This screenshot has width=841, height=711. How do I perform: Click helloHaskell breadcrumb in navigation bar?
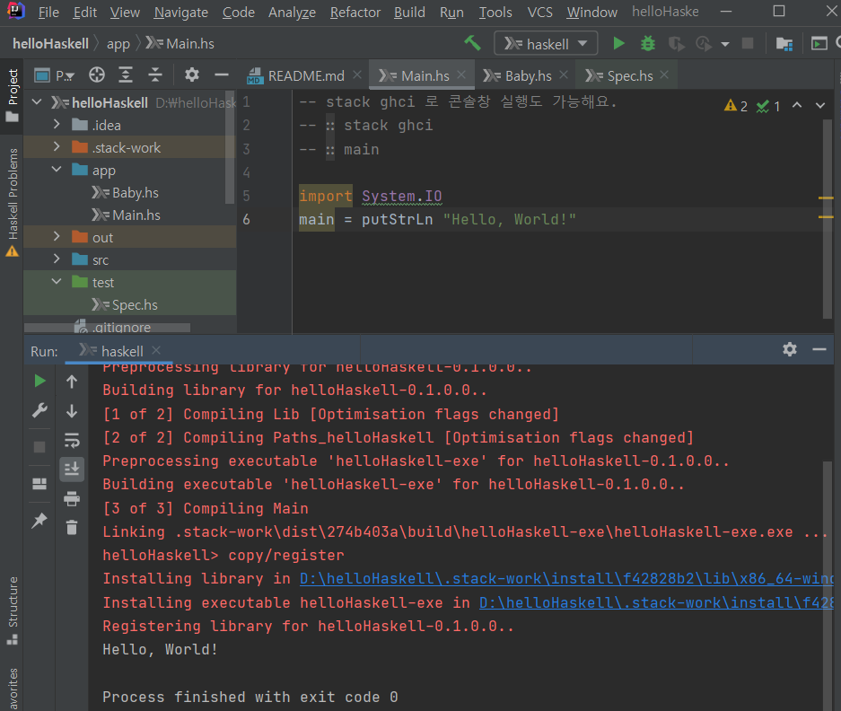[50, 43]
